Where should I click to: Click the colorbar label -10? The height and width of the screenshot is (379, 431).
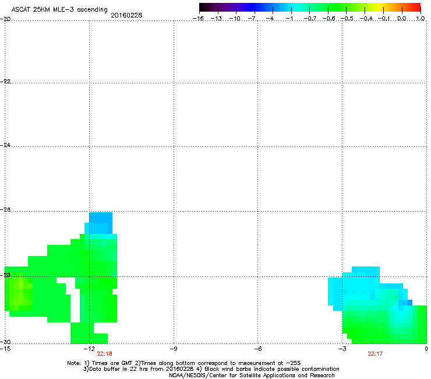click(x=235, y=19)
